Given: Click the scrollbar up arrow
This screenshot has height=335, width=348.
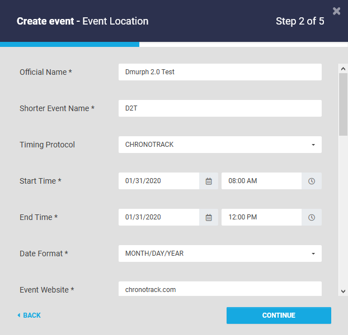Looking at the screenshot, I should point(343,68).
